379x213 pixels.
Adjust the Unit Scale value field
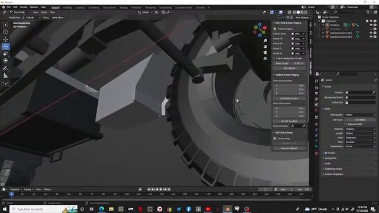click(360, 120)
